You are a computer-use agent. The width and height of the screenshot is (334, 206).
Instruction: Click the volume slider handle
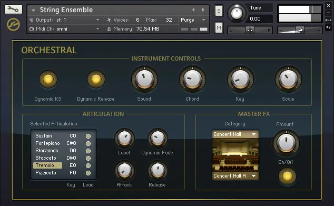tap(300, 30)
